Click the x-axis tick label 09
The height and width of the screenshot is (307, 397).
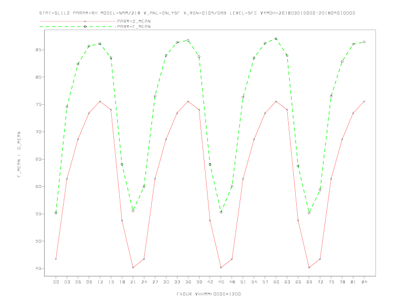point(89,282)
